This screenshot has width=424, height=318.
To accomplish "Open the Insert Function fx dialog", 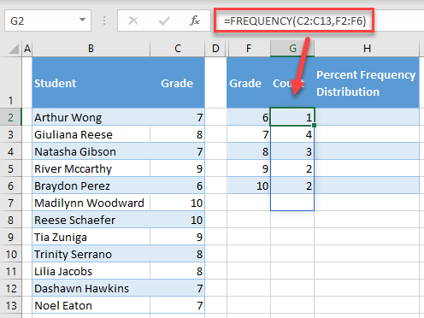I will click(195, 21).
